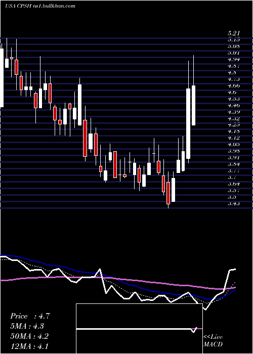The width and height of the screenshot is (253, 354).
Task: Click the 4.39 price axis label
Action: point(234,112)
